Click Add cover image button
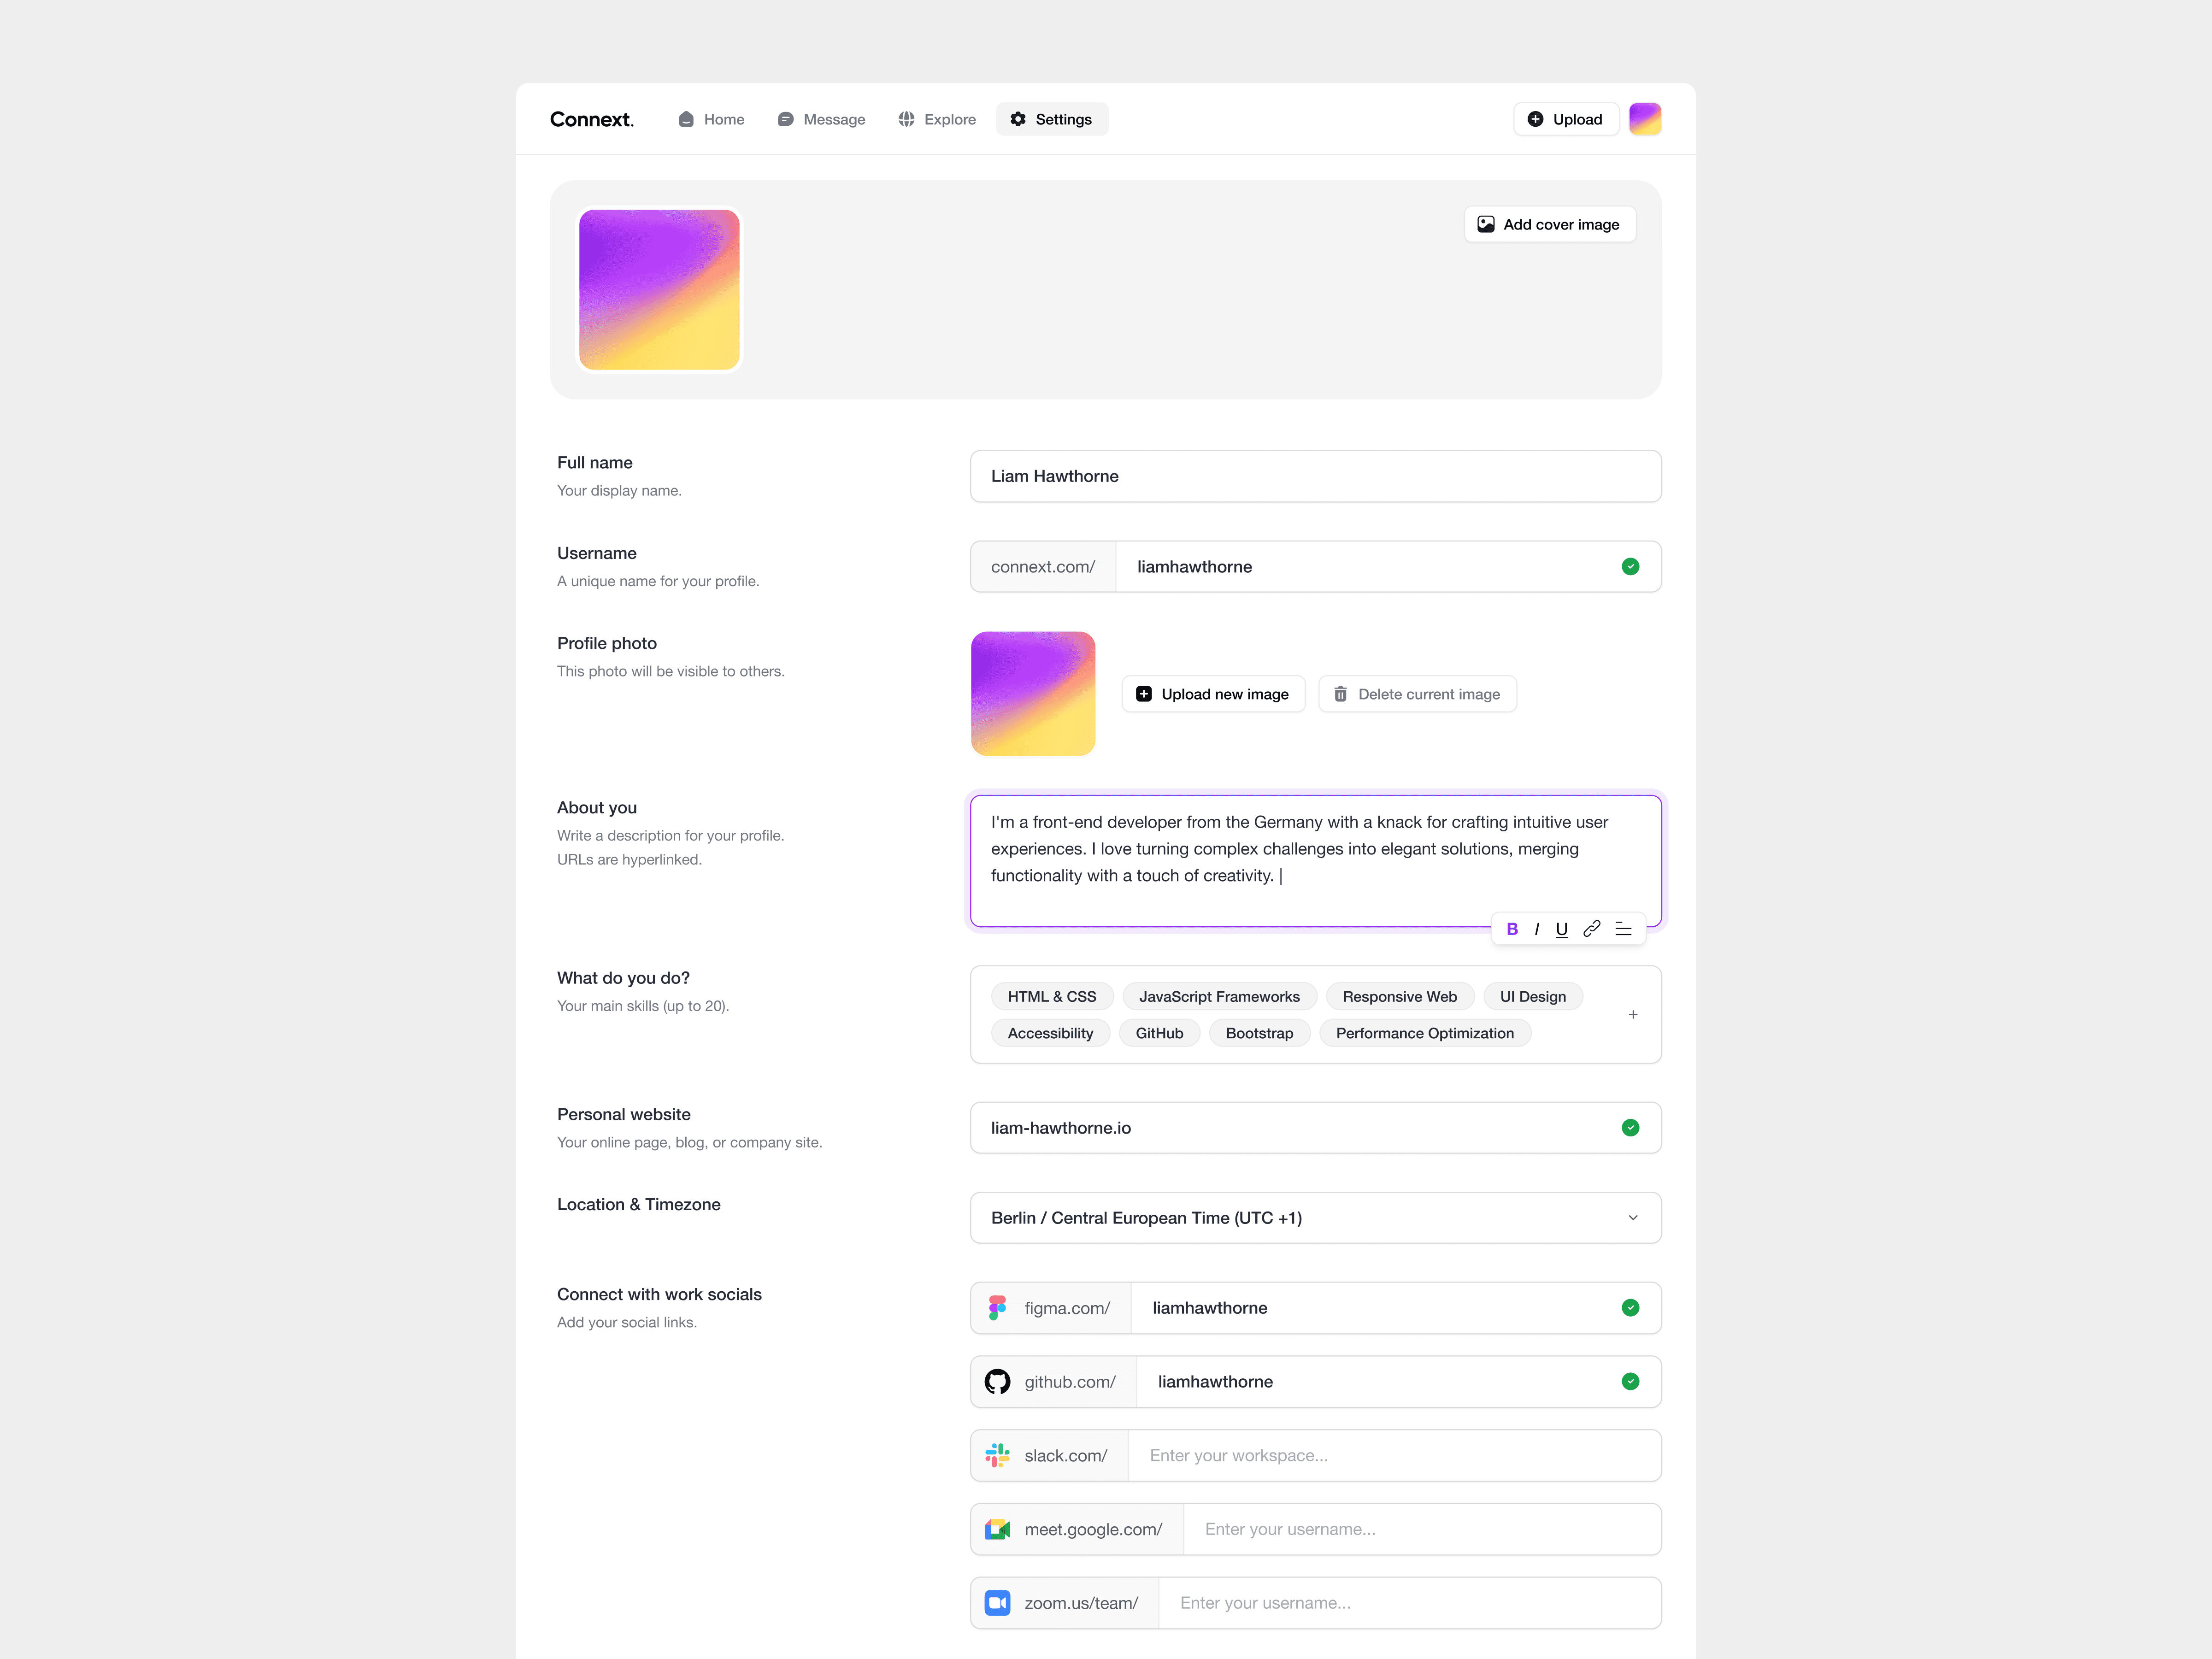 point(1549,224)
